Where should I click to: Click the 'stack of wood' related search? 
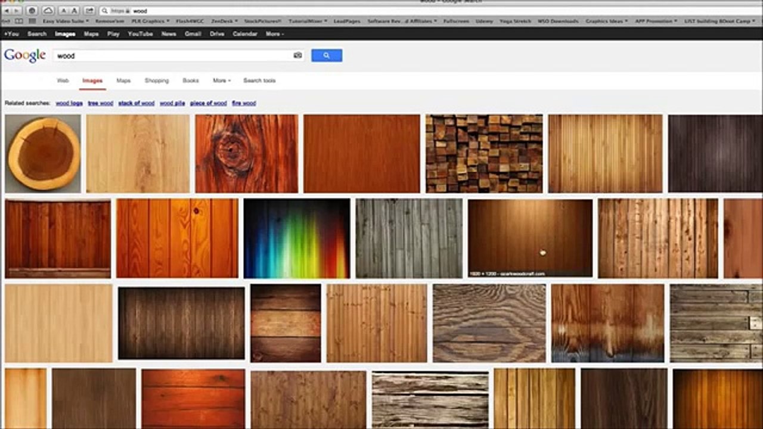tap(136, 103)
